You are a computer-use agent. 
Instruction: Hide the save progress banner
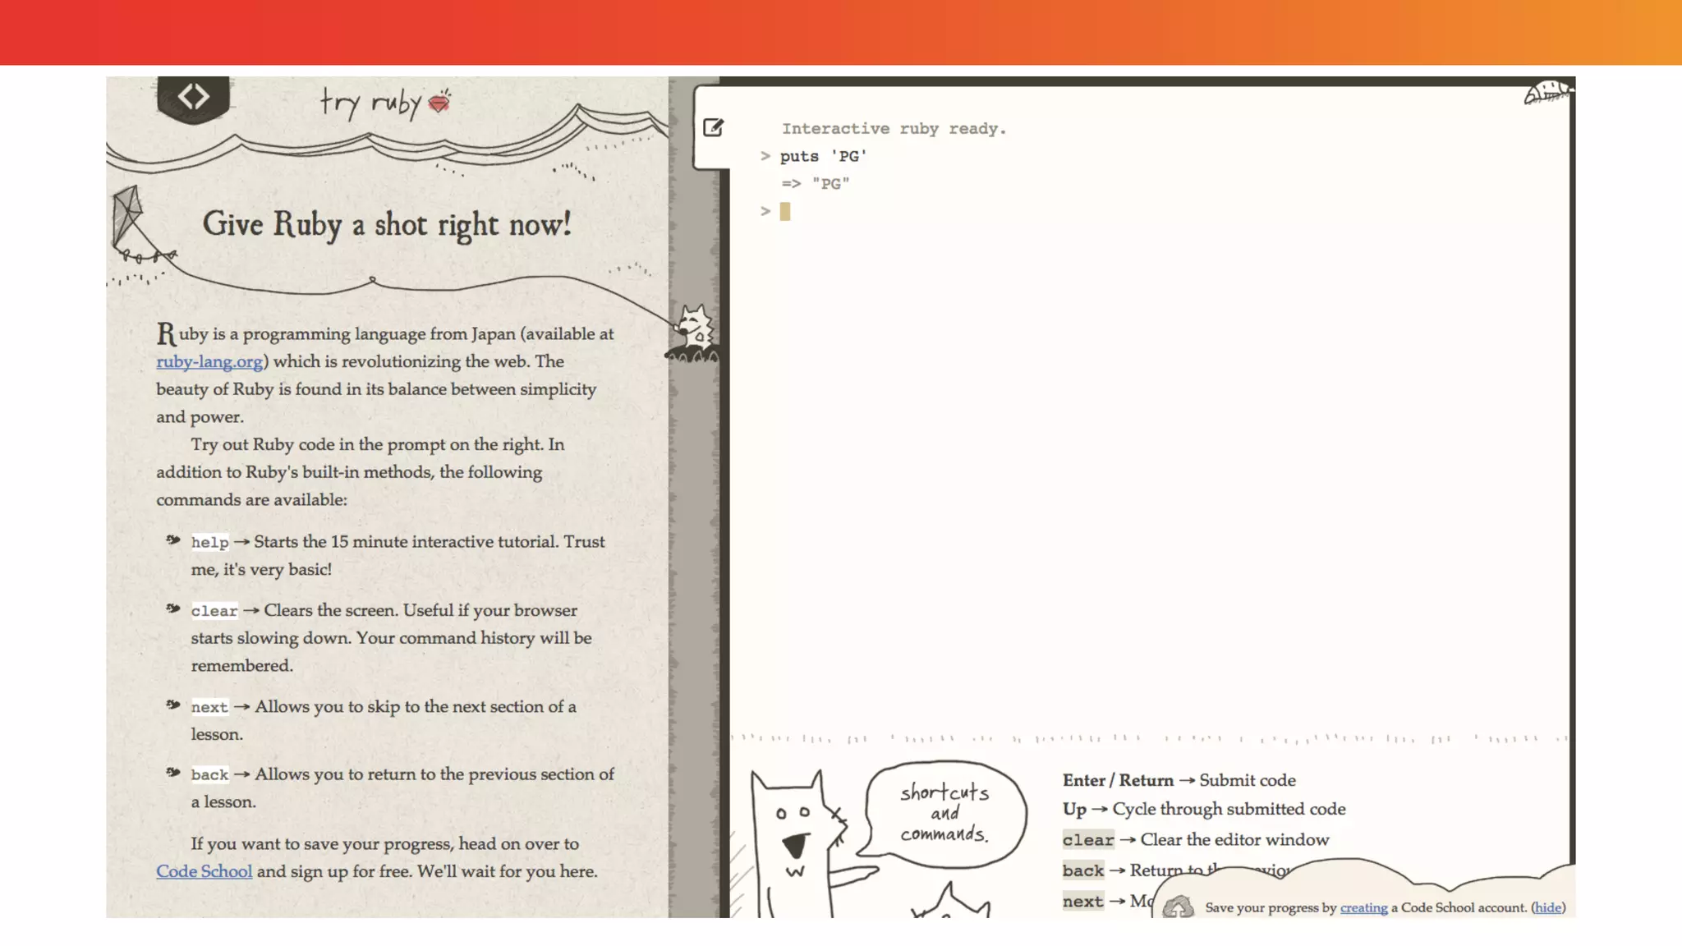tap(1548, 907)
